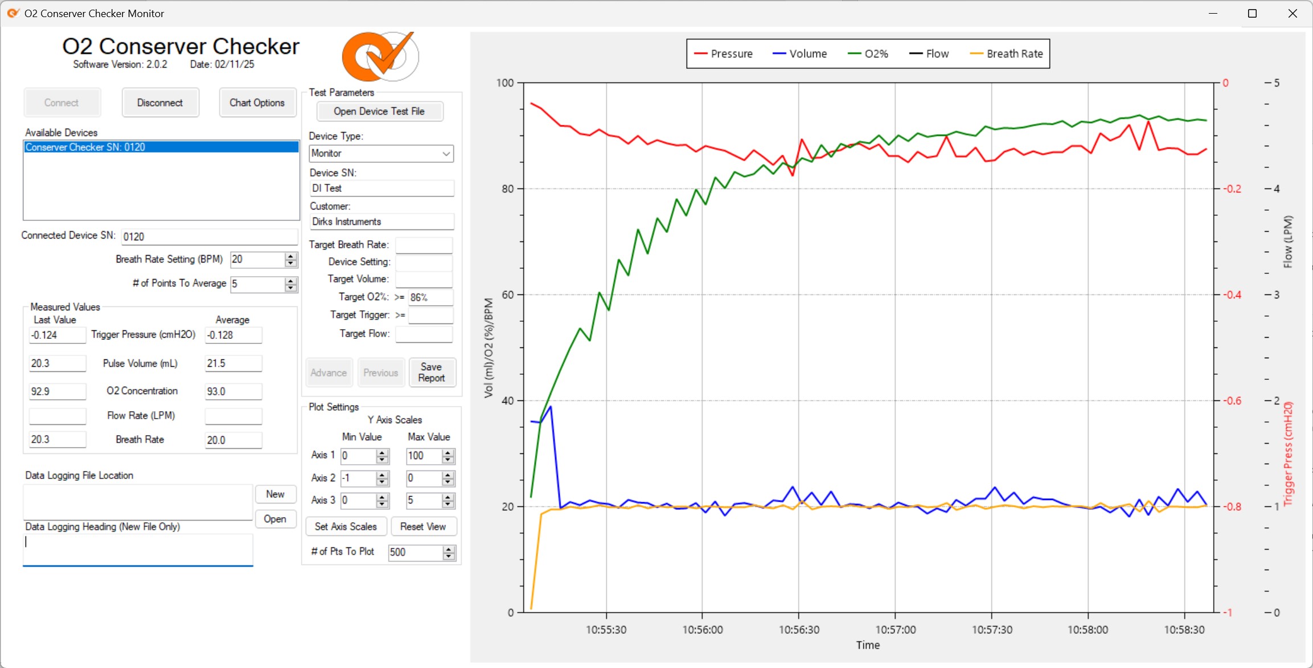
Task: Click Software Version: 2.0.2 text
Action: tap(120, 64)
